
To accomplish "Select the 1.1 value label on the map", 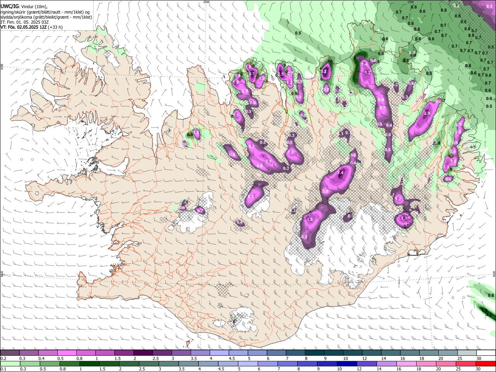I will (x=269, y=161).
